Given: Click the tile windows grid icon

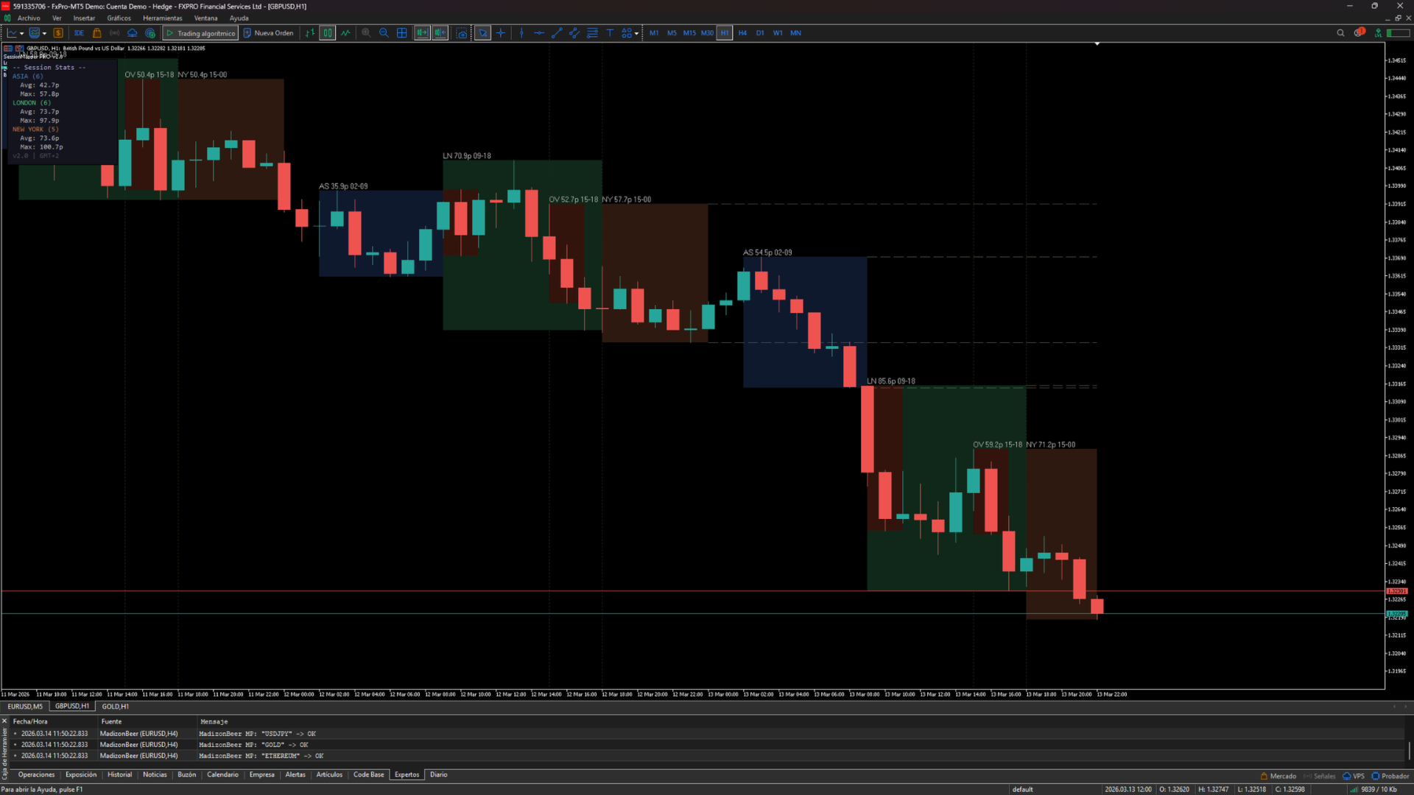Looking at the screenshot, I should point(402,33).
